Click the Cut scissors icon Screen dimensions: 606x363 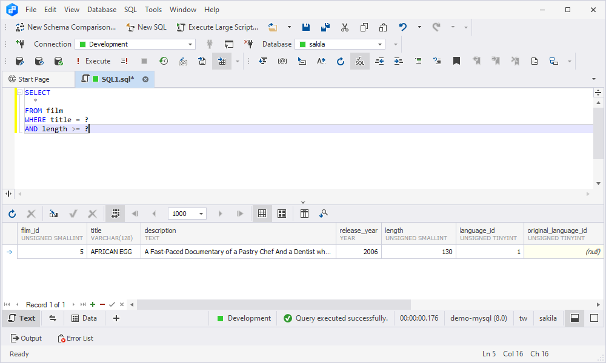tap(345, 27)
